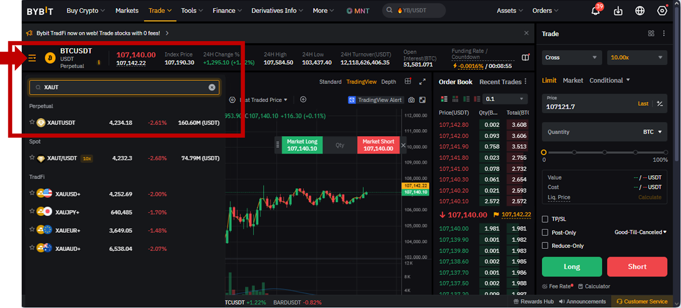
Task: Open the language globe icon
Action: 640,11
